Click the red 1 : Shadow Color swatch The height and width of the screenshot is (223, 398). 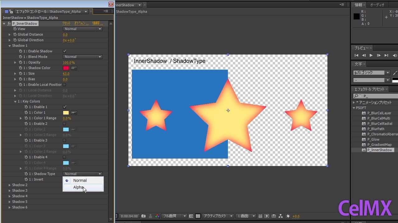pyautogui.click(x=66, y=68)
